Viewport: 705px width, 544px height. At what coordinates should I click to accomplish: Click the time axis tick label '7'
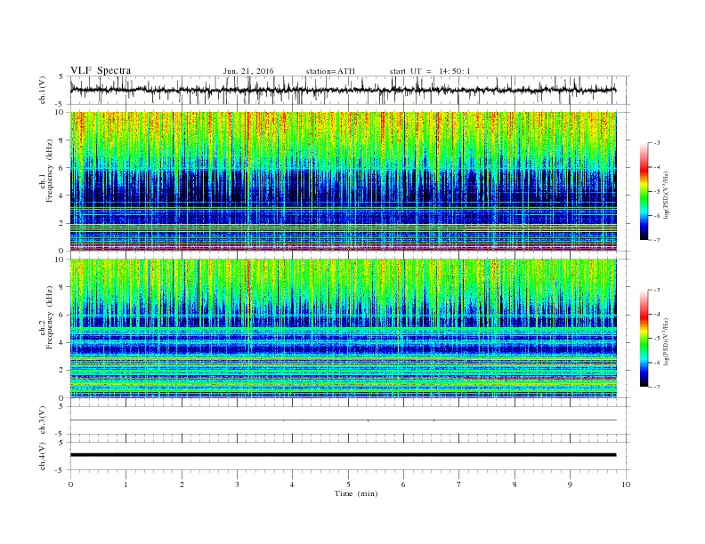(459, 484)
